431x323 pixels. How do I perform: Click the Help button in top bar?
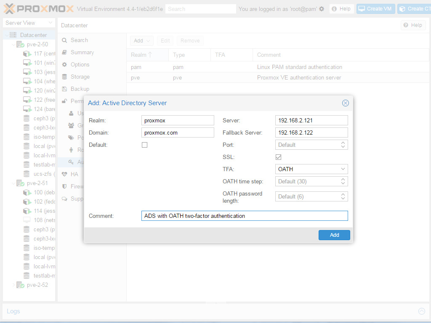pos(341,9)
